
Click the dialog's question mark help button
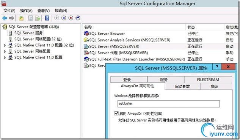pos(217,67)
